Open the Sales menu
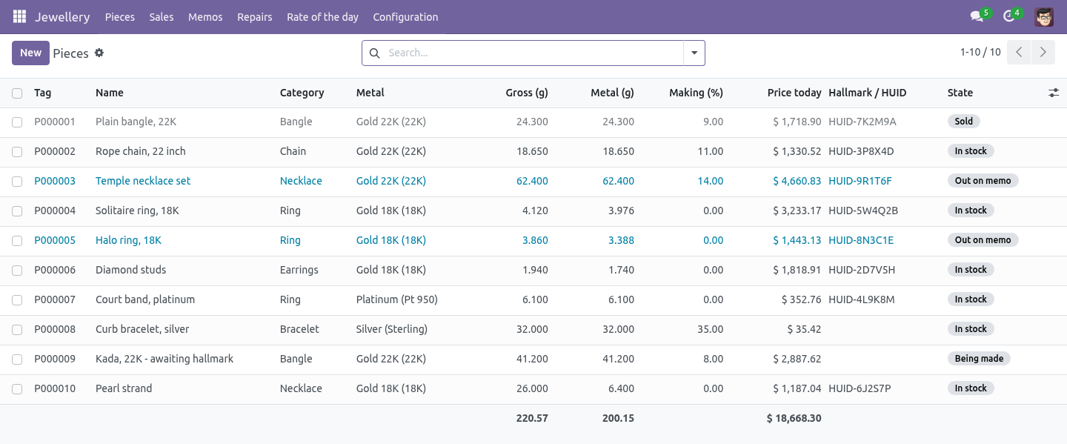Viewport: 1067px width, 444px height. 162,16
